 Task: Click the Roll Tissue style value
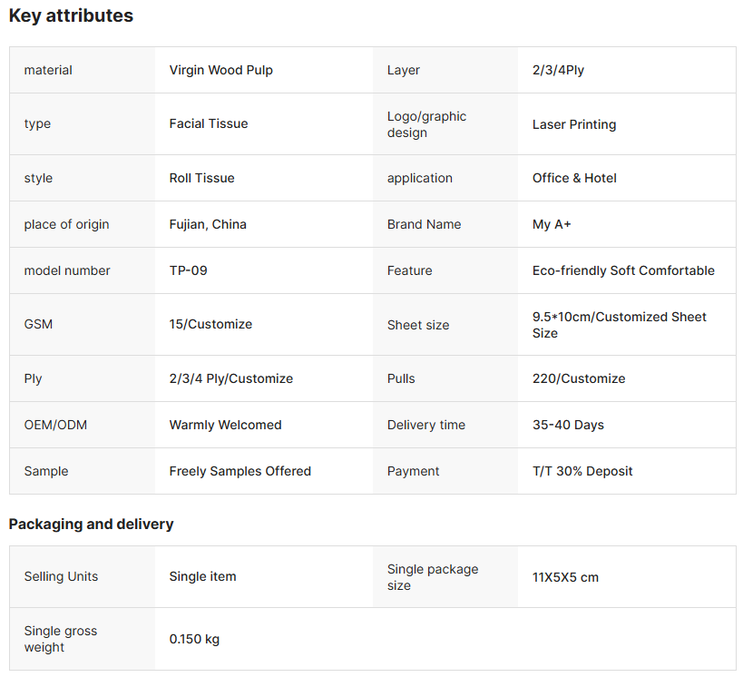pos(201,178)
